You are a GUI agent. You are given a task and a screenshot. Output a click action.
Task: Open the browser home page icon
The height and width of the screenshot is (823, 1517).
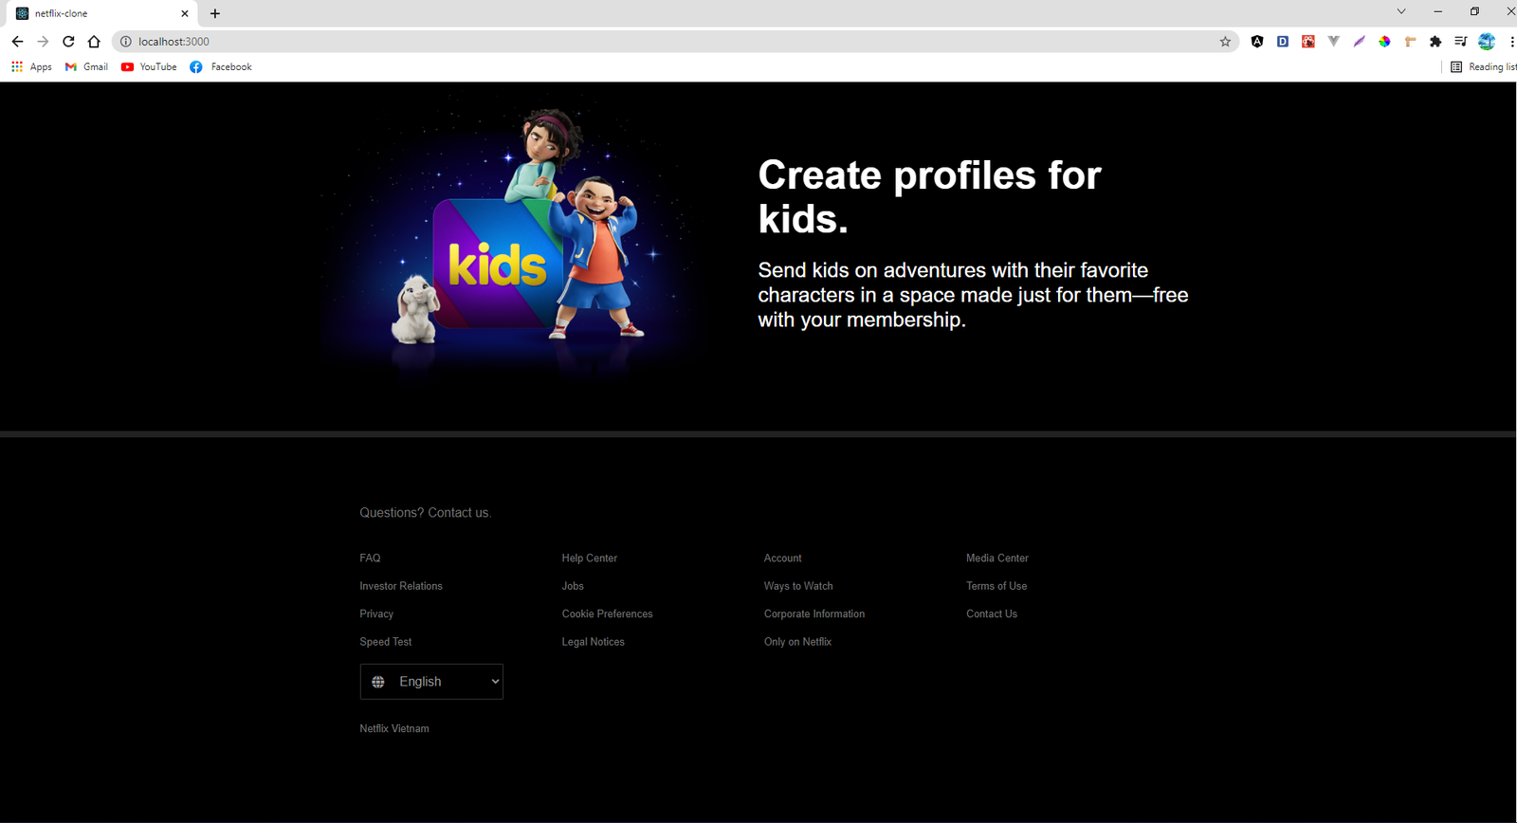point(94,42)
